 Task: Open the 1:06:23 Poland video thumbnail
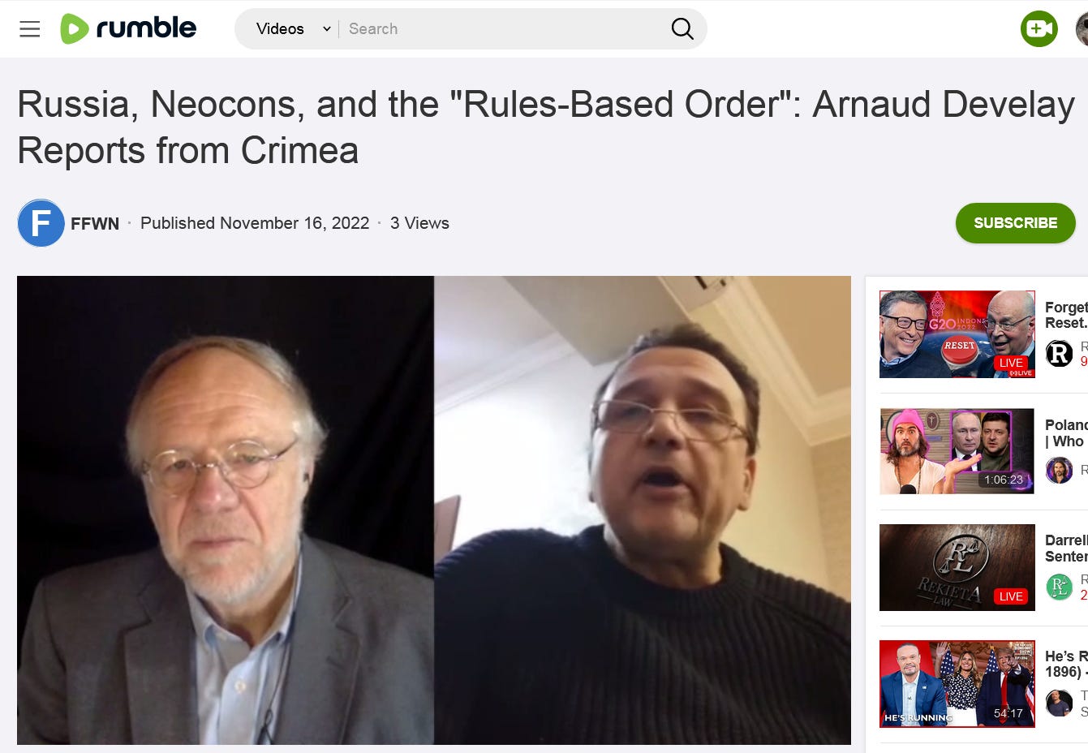[957, 451]
